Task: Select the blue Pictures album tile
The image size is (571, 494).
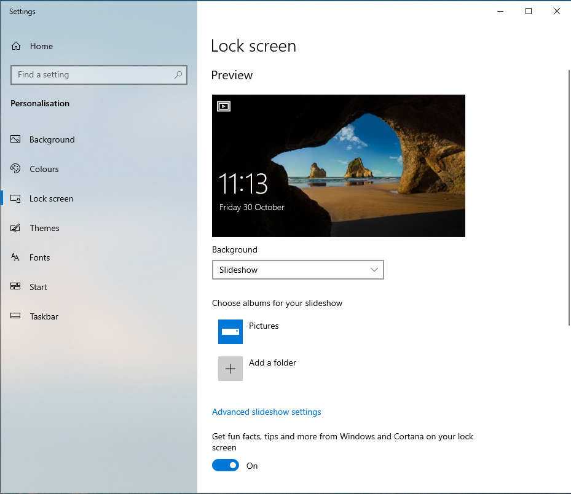Action: [230, 332]
